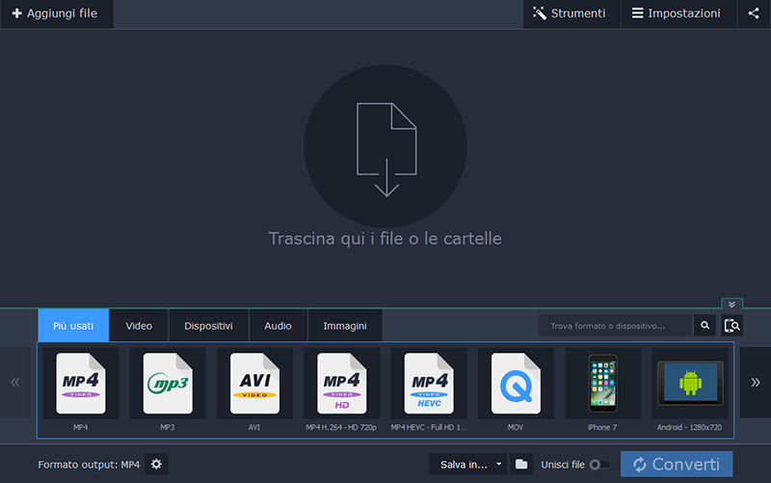The height and width of the screenshot is (483, 771).
Task: Select the iPhone 7 device preset
Action: point(603,388)
